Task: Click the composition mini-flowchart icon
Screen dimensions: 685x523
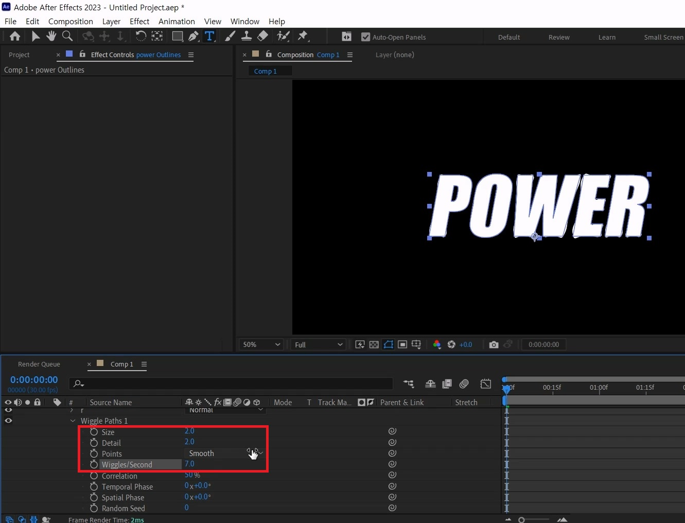Action: tap(409, 384)
